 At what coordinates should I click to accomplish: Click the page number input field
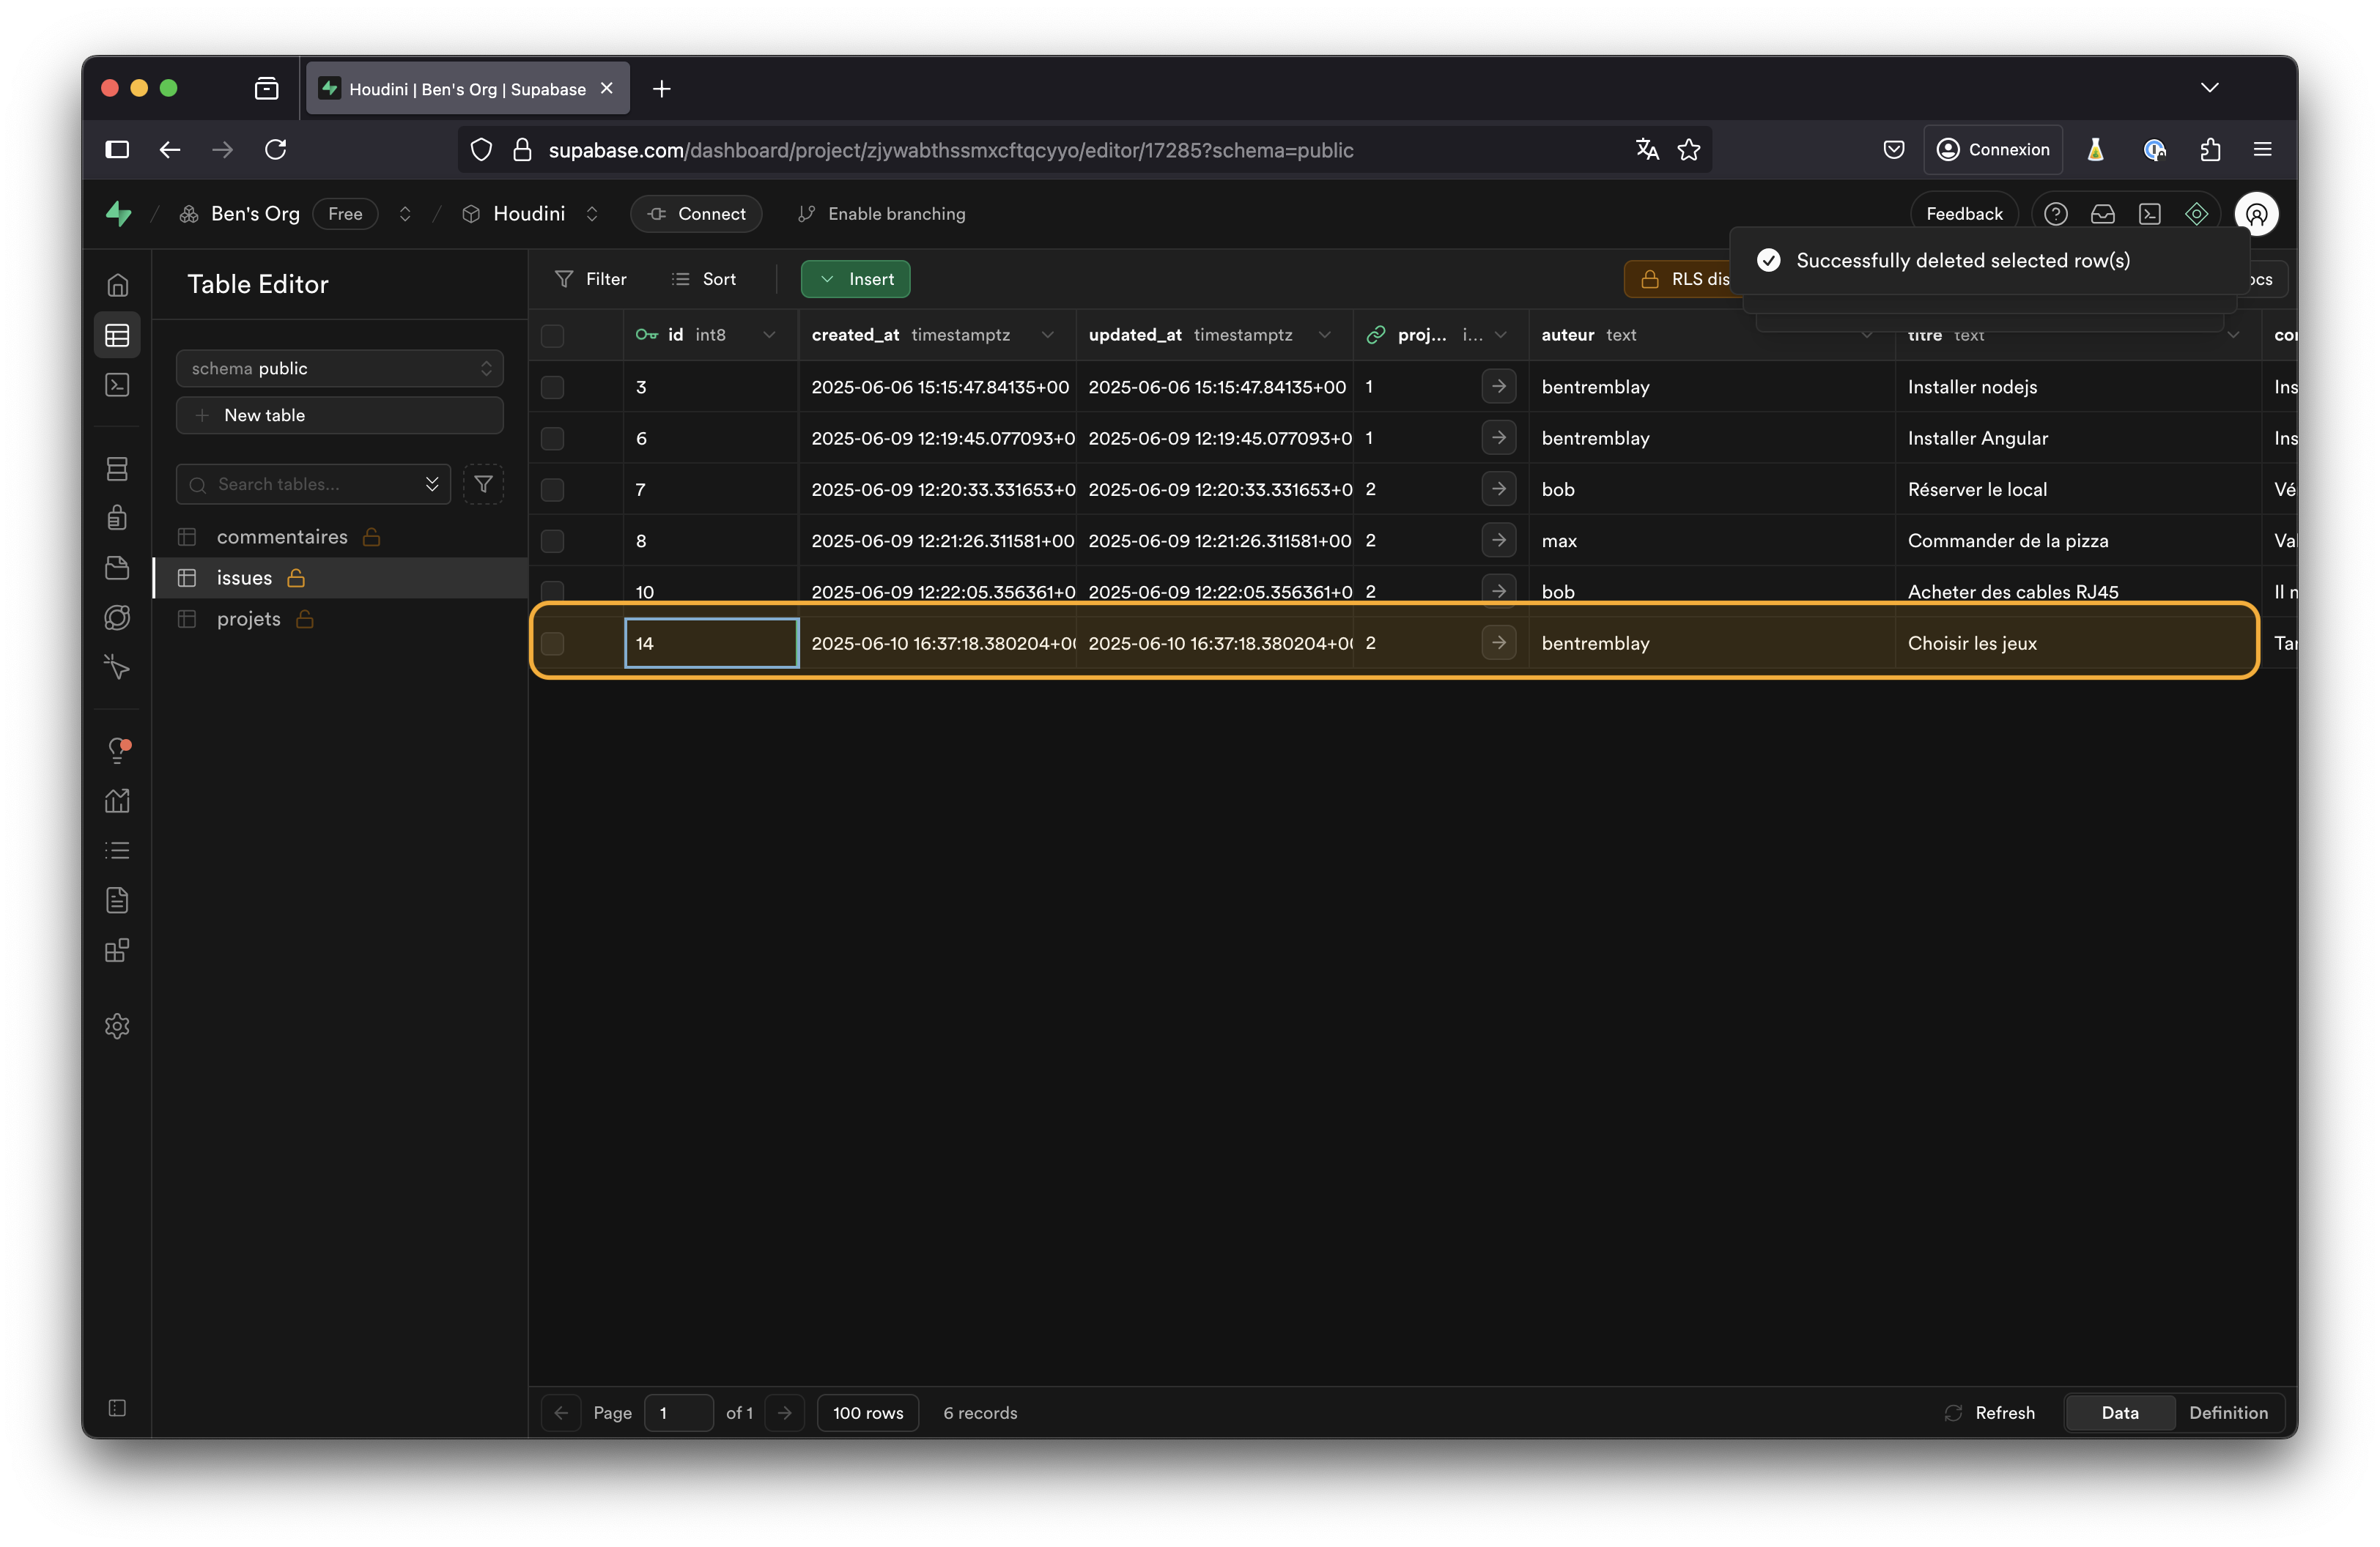coord(678,1412)
